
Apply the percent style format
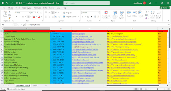(x=88, y=17)
